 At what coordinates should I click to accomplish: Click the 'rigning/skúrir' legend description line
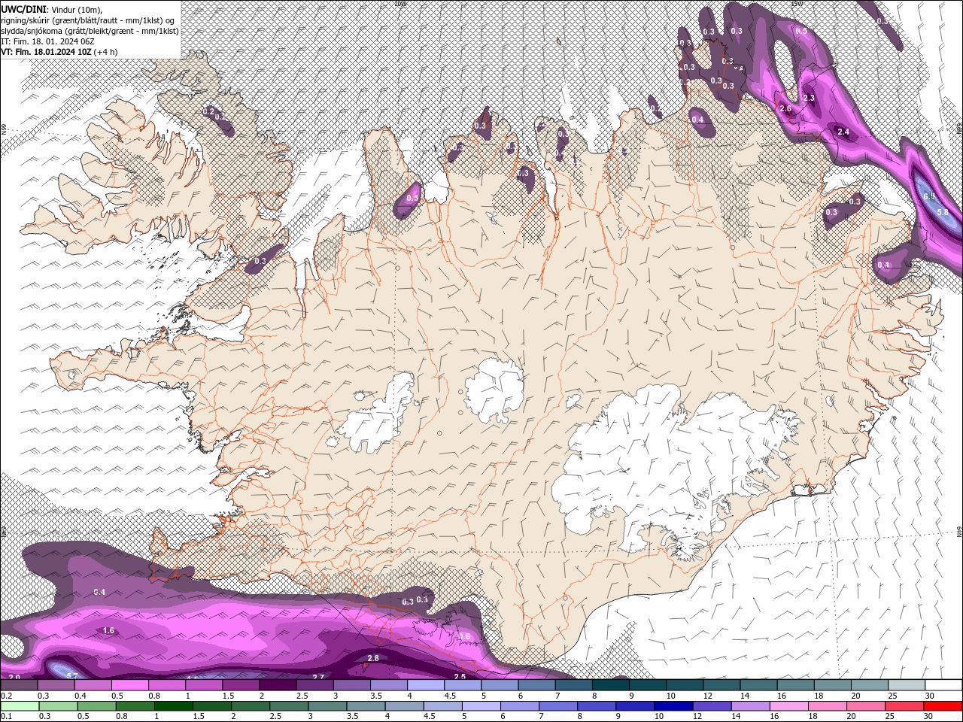[88, 20]
